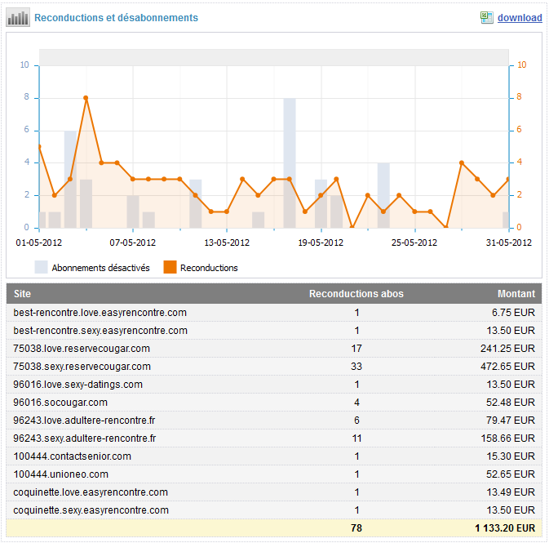Click the bar chart icon beside title
Viewport: 549px width, 543px height.
coord(18,17)
